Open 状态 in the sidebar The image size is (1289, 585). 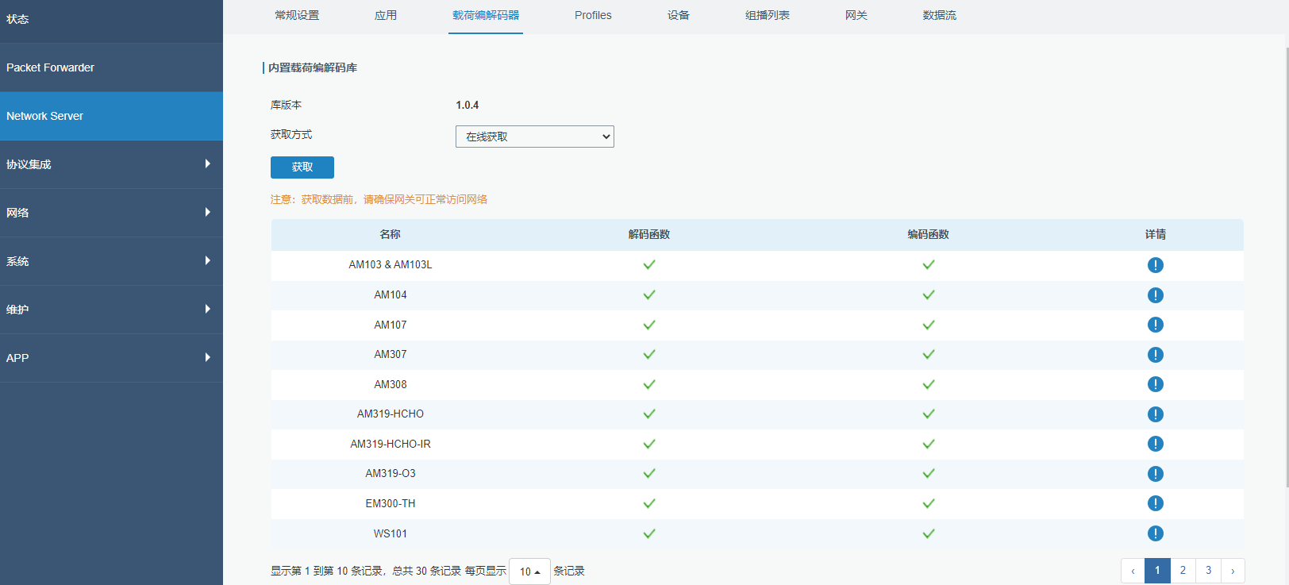[111, 19]
